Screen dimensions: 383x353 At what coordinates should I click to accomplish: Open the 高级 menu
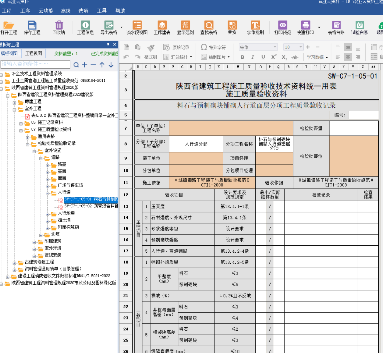point(66,11)
